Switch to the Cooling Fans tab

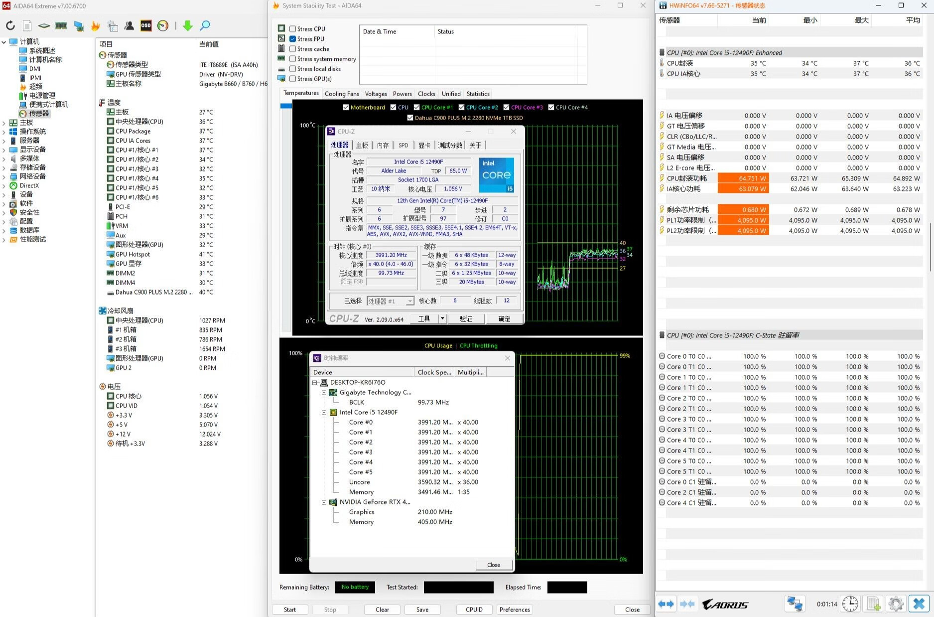342,94
